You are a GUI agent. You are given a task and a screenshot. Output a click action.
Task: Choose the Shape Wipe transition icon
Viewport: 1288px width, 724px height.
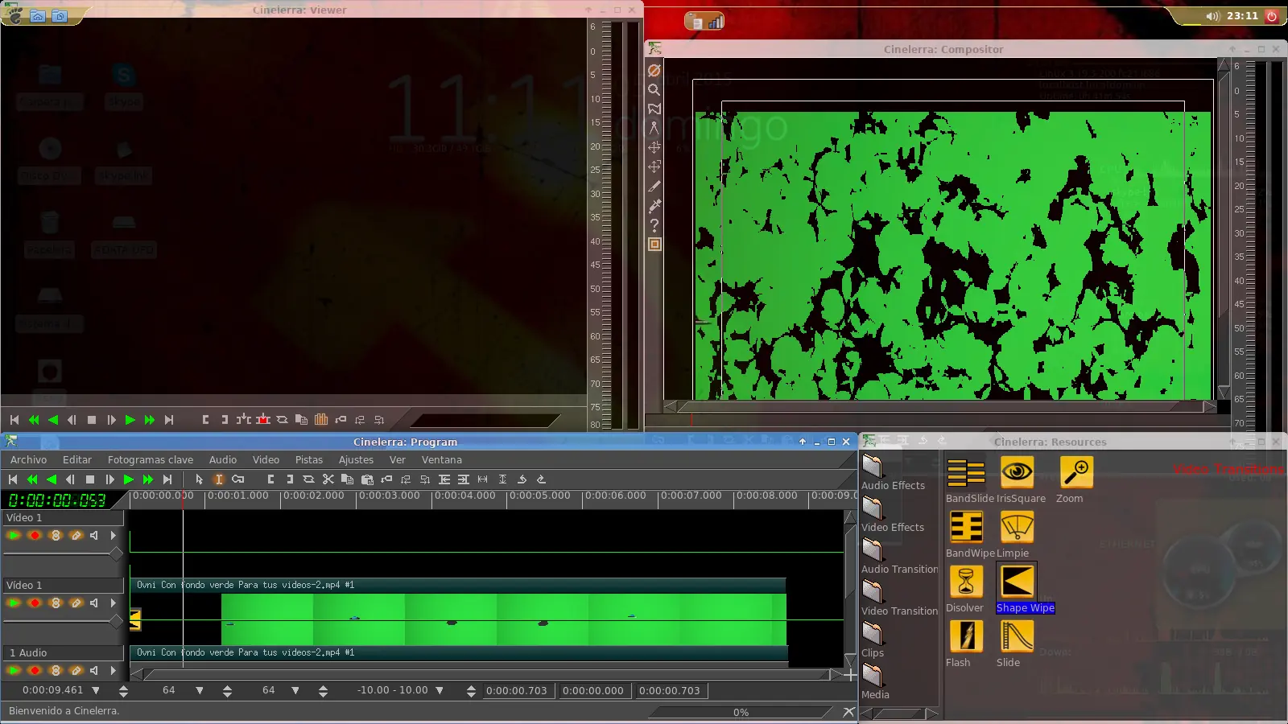pyautogui.click(x=1017, y=582)
